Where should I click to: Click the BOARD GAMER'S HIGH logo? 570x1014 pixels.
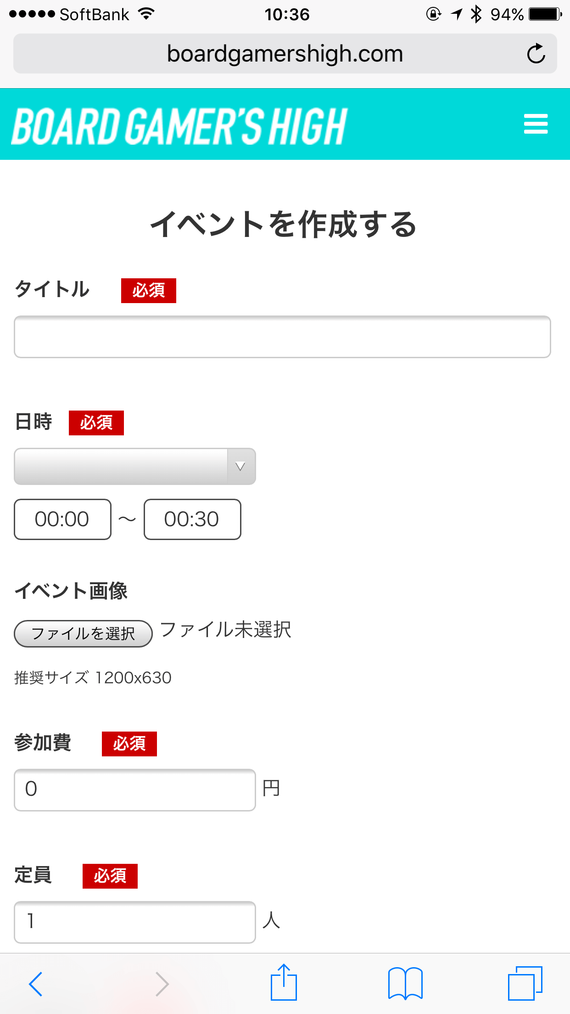179,125
